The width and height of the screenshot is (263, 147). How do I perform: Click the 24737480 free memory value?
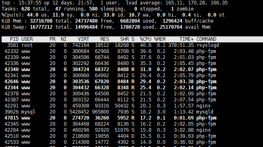tap(86, 21)
